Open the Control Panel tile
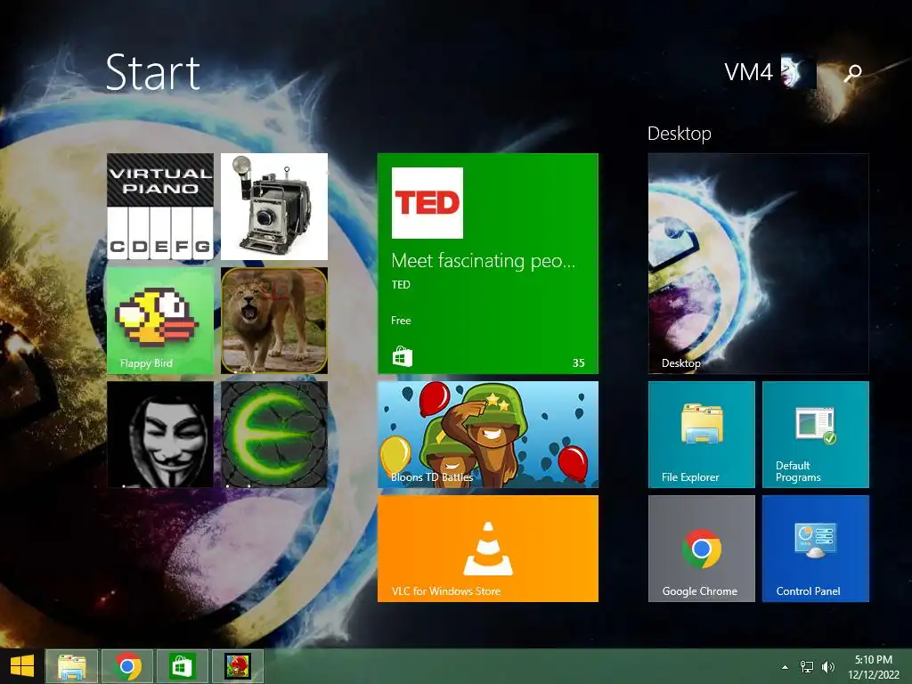The image size is (912, 684). [x=816, y=549]
